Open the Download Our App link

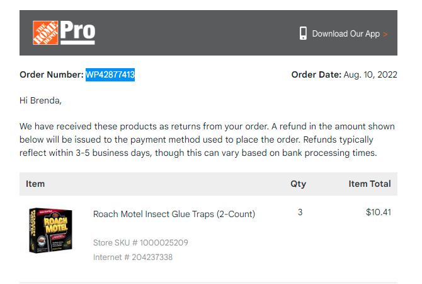click(x=346, y=33)
